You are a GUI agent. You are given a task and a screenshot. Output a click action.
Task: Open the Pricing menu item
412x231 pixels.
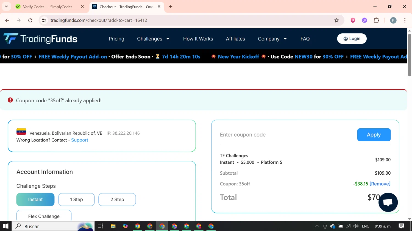click(x=116, y=39)
